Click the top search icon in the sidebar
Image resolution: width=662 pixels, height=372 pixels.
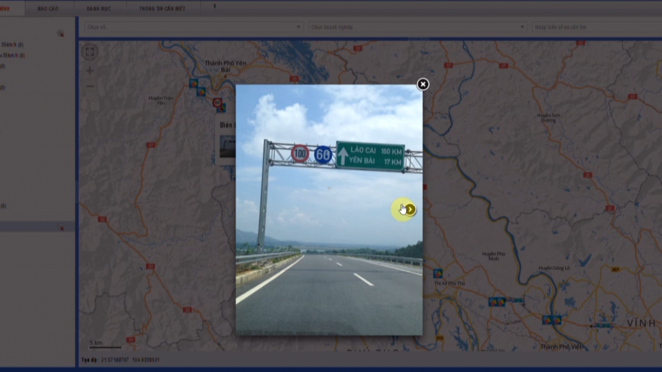tap(60, 33)
